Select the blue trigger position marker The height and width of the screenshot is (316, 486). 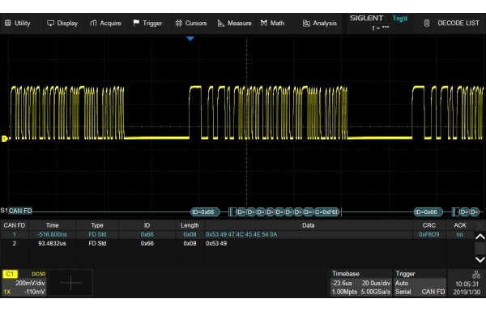click(190, 38)
